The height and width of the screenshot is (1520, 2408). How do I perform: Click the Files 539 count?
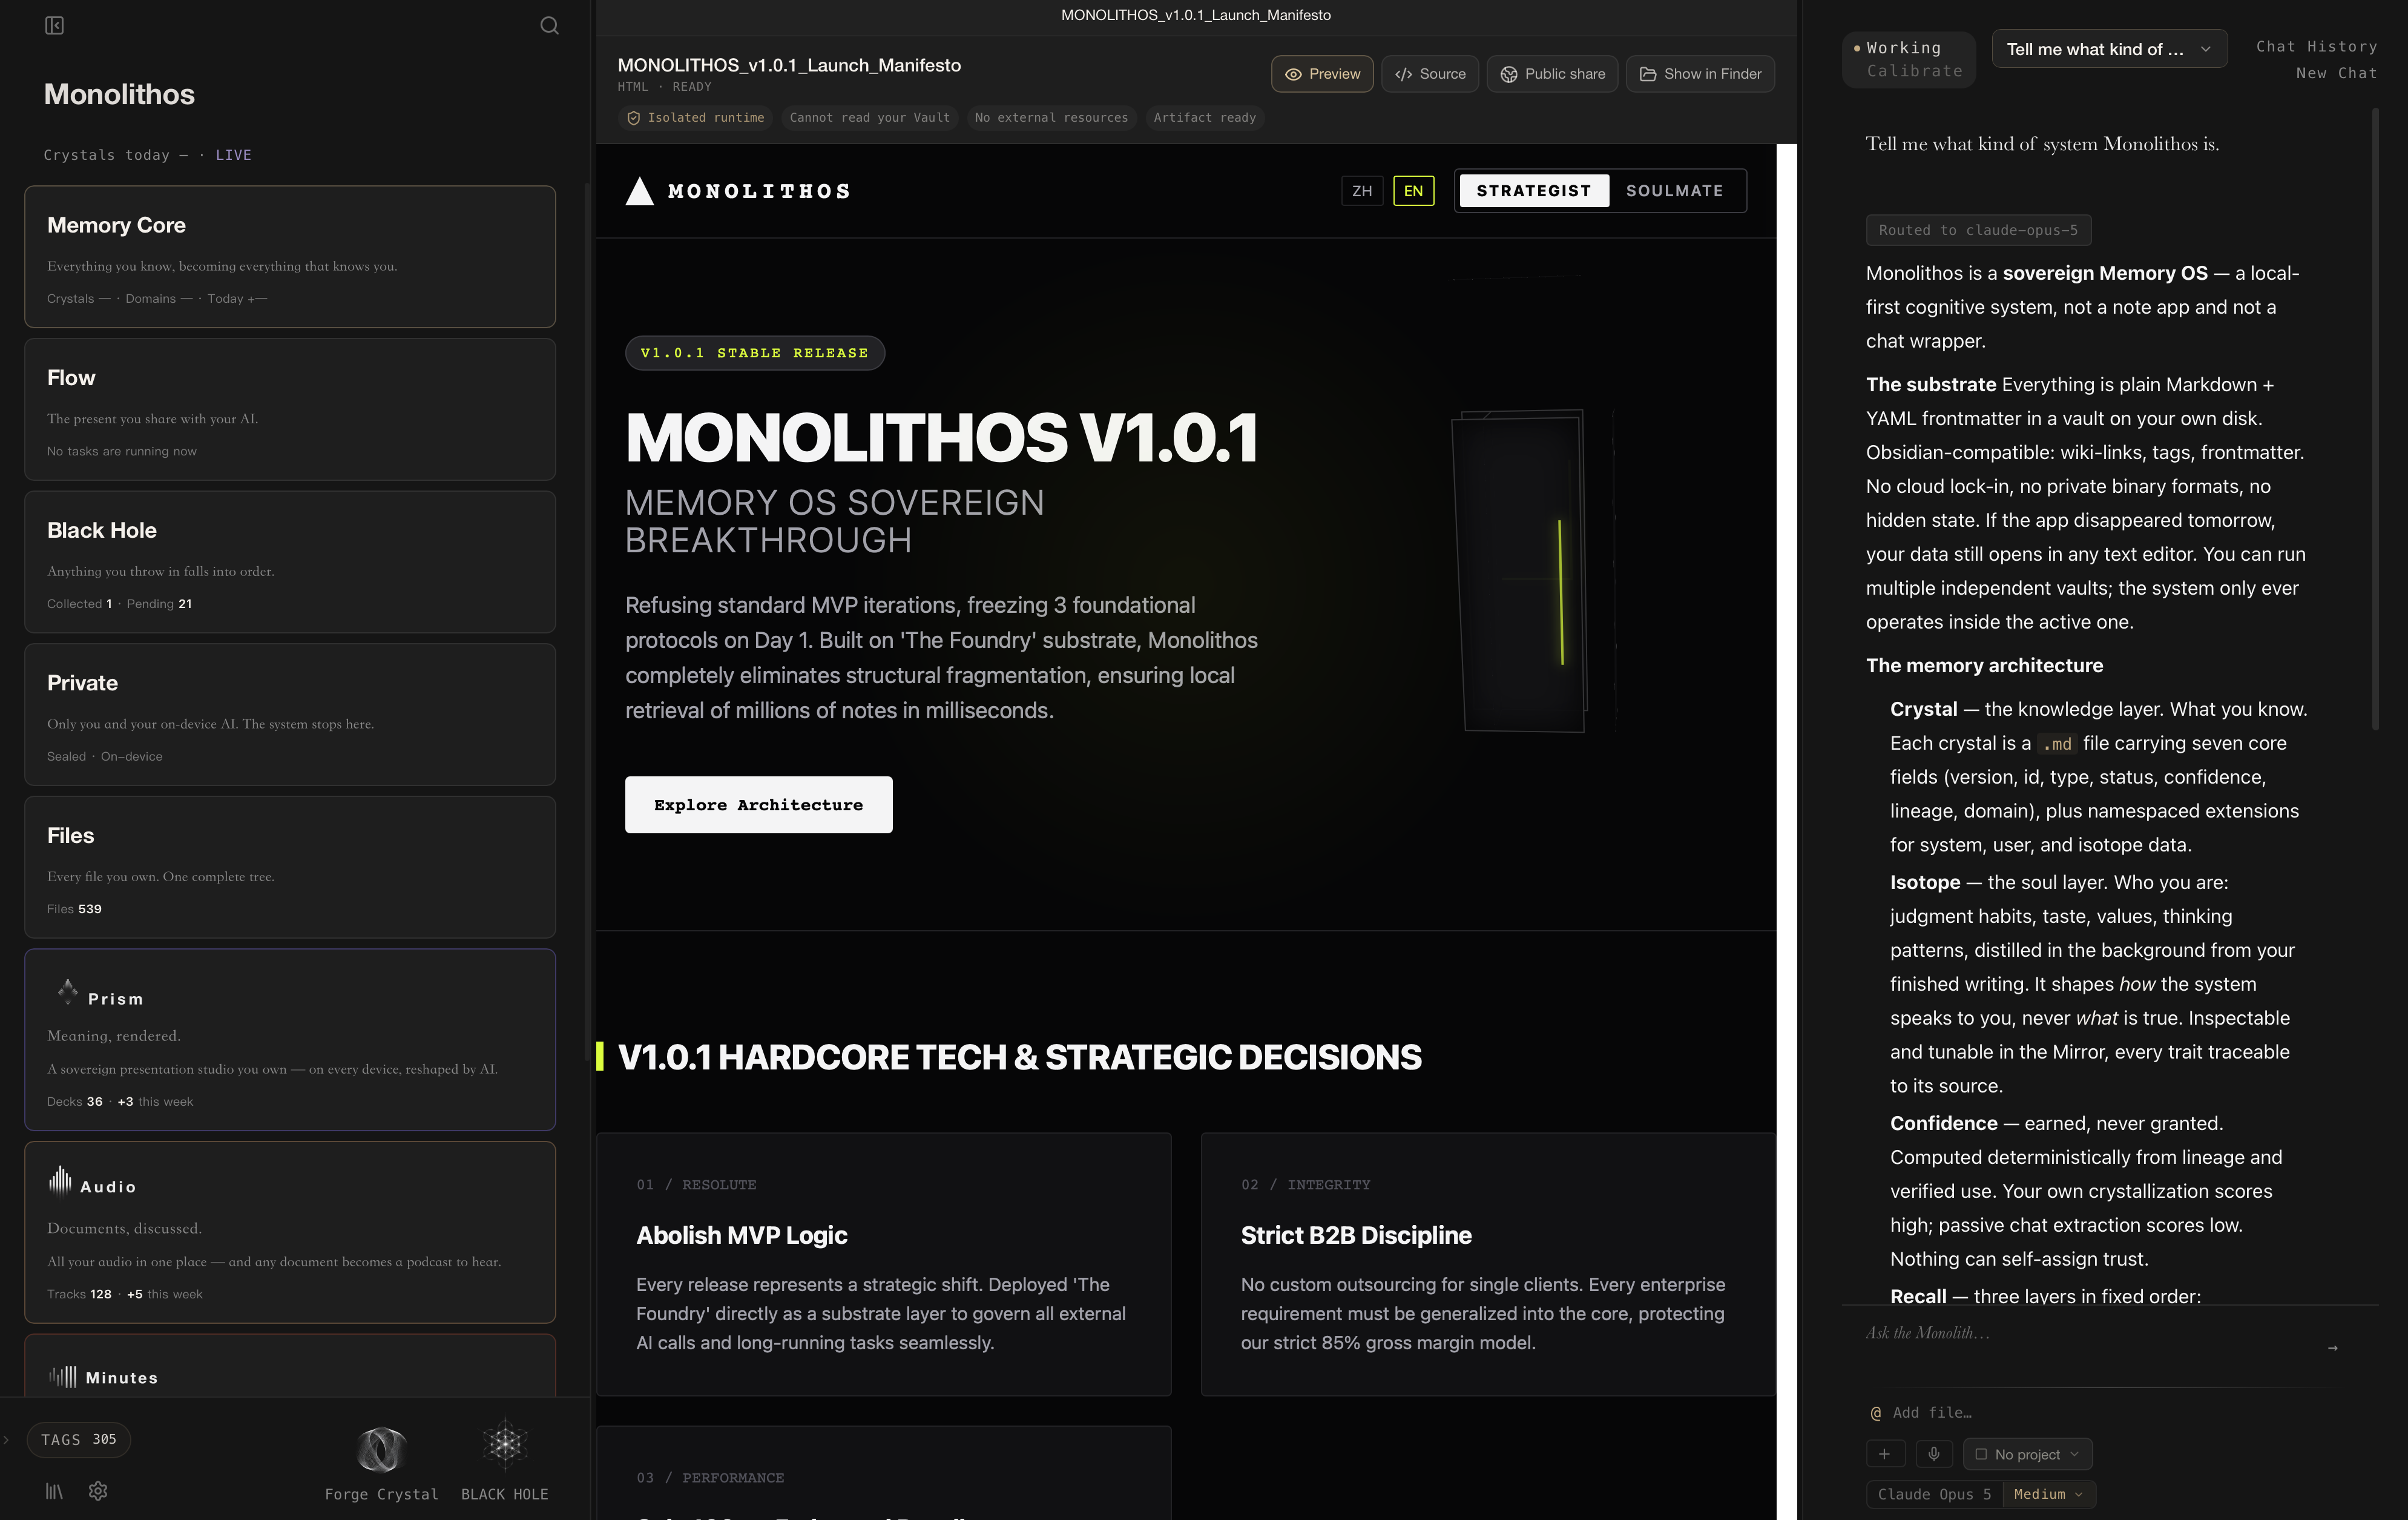pyautogui.click(x=74, y=908)
